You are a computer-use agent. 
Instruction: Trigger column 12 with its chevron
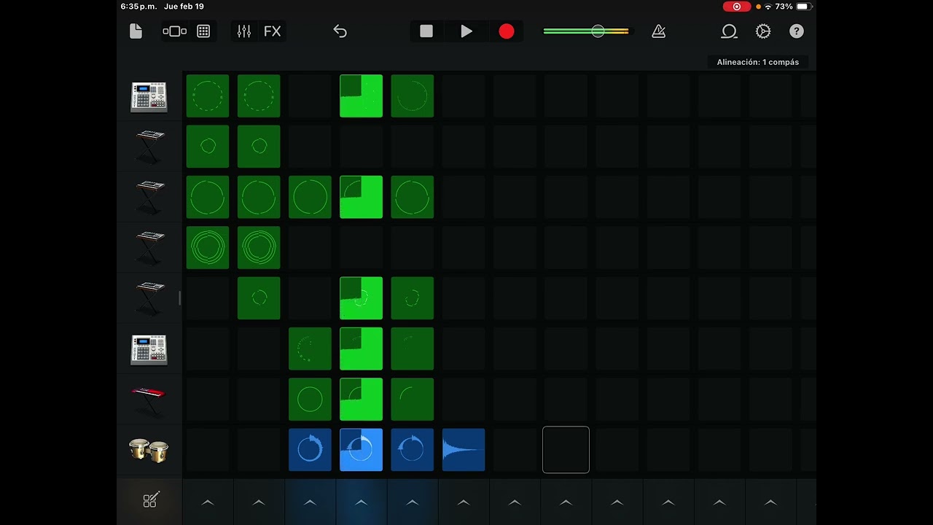(770, 502)
